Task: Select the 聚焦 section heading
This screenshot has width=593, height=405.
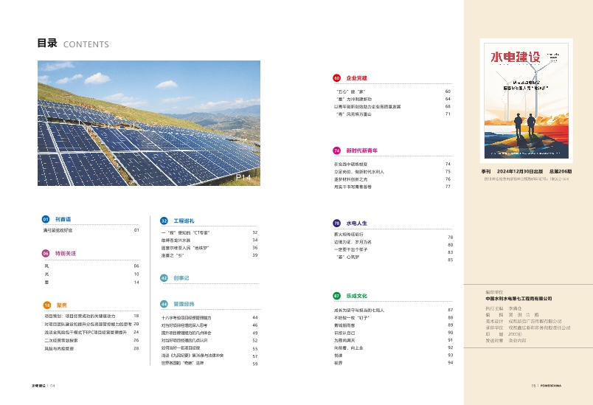Action: point(62,305)
